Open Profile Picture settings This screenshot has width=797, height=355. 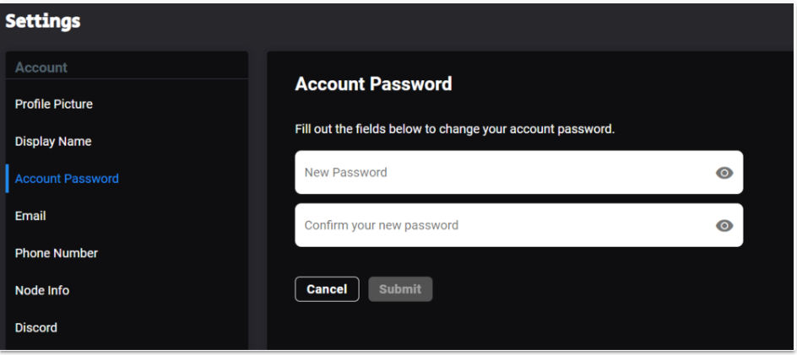tap(54, 104)
